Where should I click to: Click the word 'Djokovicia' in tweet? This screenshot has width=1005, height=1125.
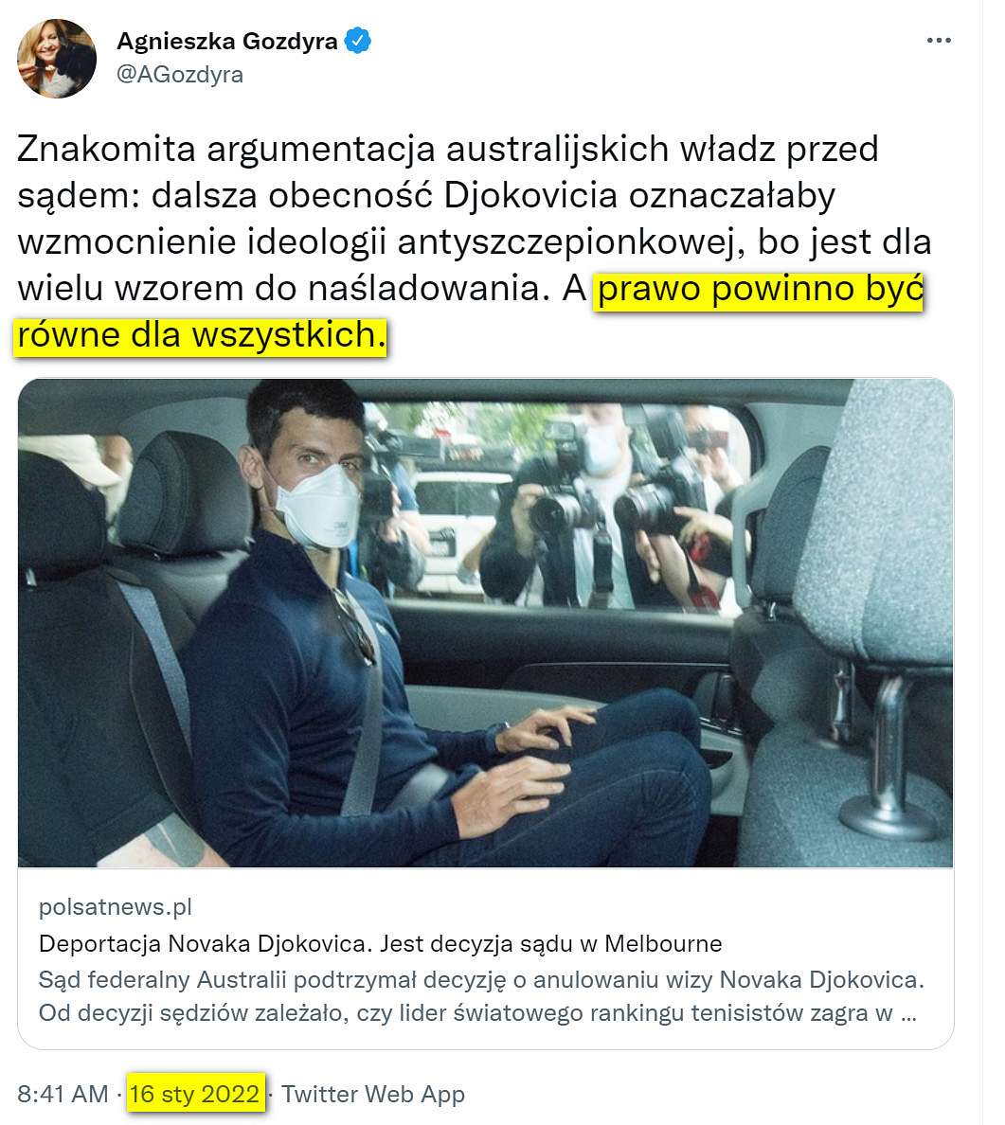530,195
